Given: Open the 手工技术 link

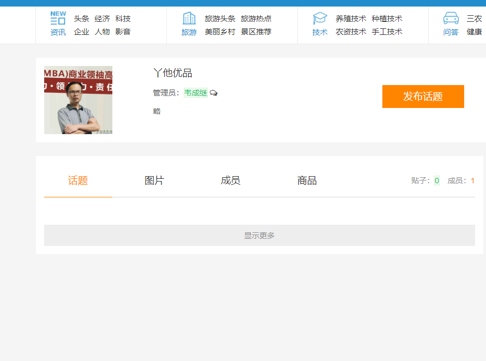Looking at the screenshot, I should point(387,32).
